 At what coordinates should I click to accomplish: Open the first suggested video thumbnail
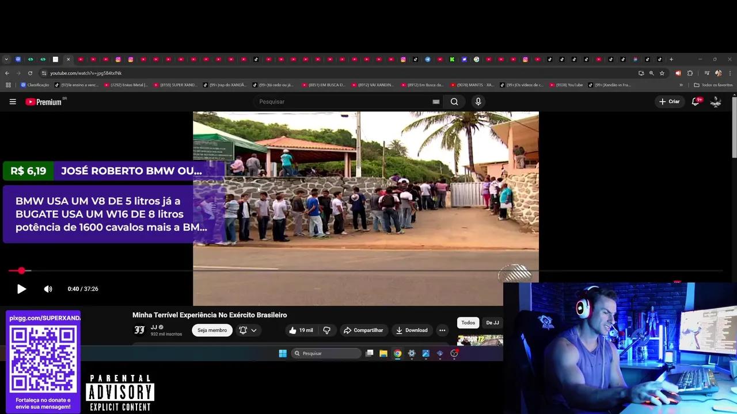(480, 340)
